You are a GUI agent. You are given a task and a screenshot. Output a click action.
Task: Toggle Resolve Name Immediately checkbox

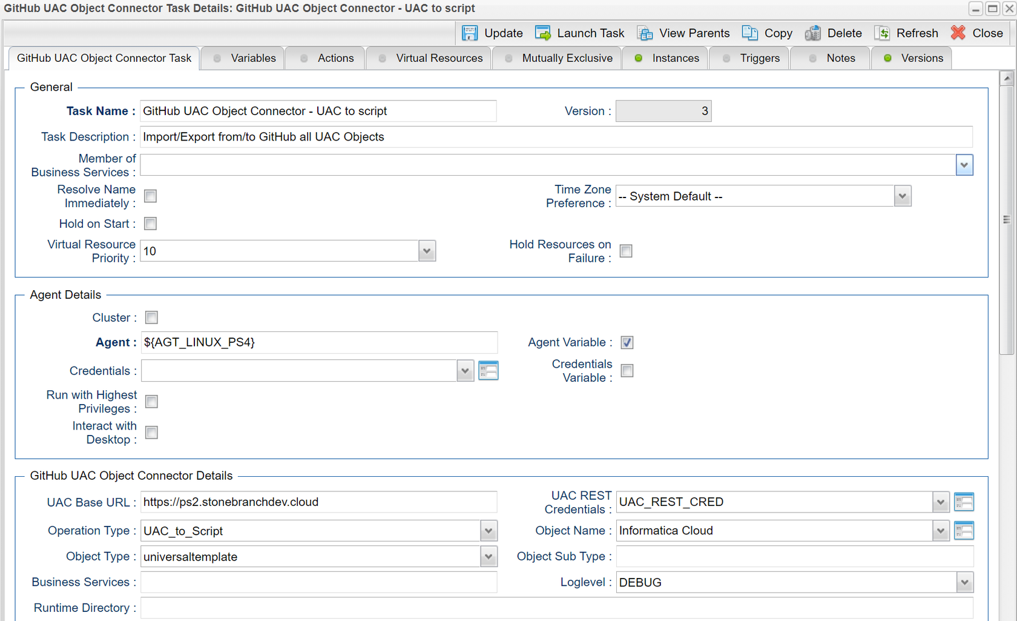click(150, 196)
